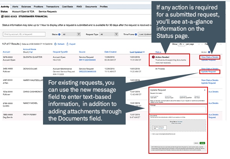
Task: Sort by Request Type/ID column
Action: 60,52
